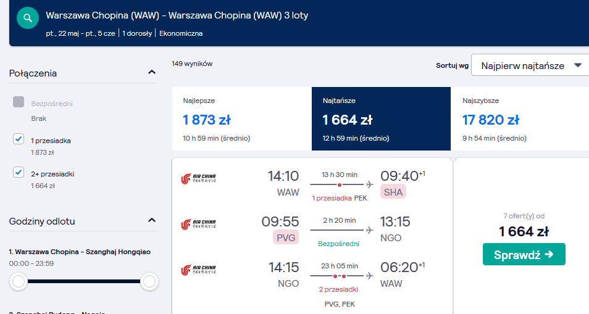
Task: Select the Najszybsze 17 820 zł tab
Action: click(x=520, y=119)
